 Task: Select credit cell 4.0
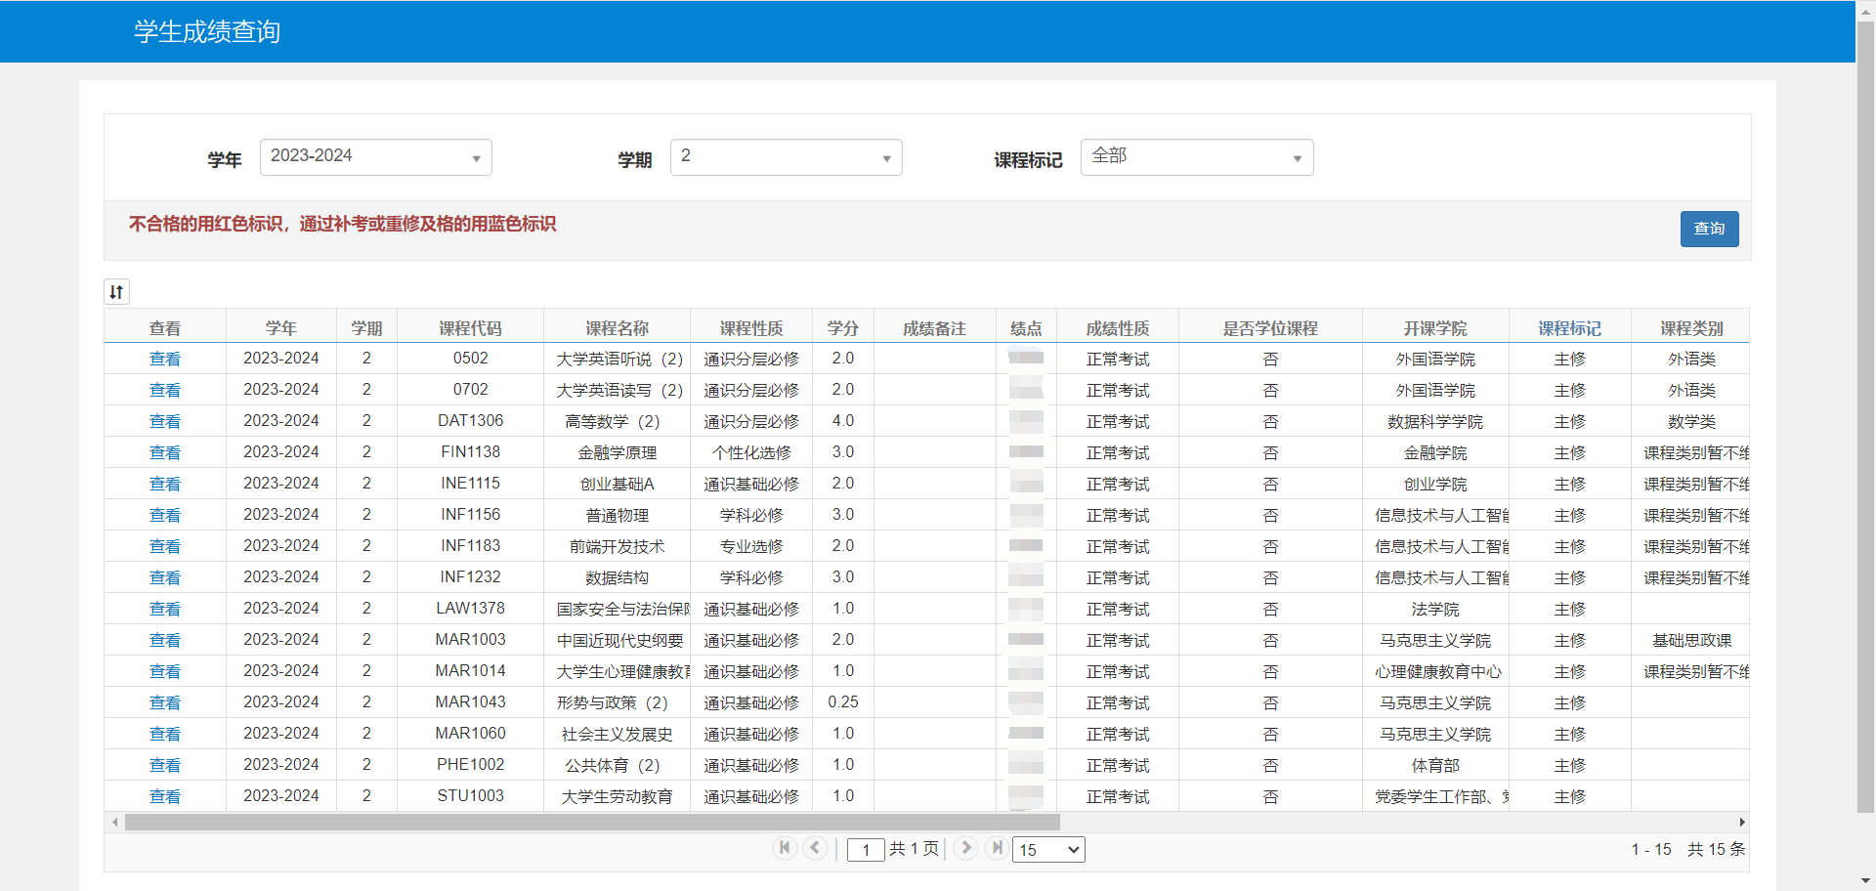(843, 421)
